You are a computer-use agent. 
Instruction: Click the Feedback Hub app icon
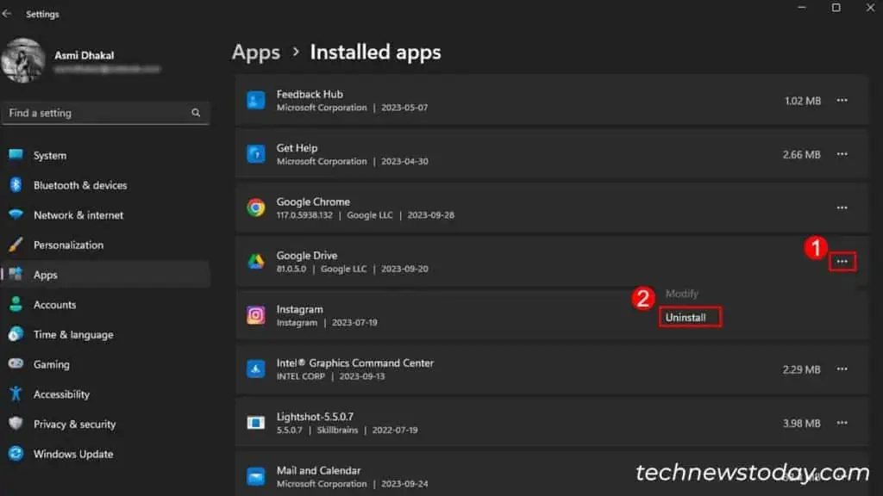[255, 100]
